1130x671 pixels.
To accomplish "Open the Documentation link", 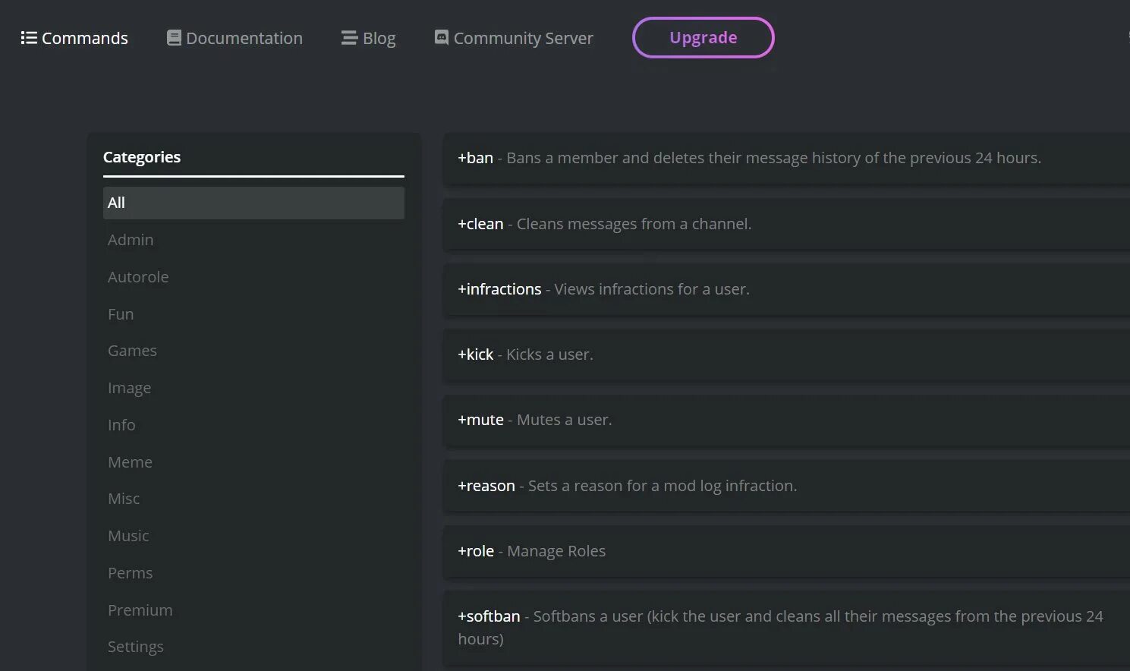I will click(244, 38).
